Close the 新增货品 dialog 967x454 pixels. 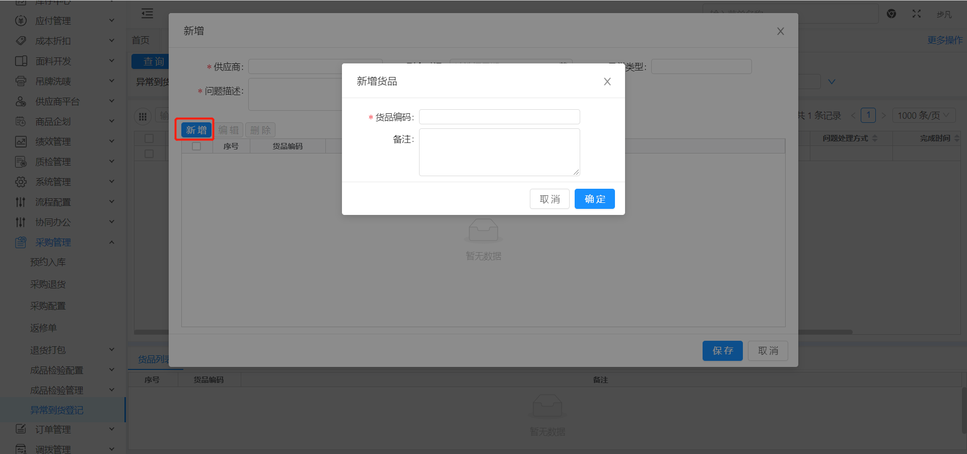(607, 82)
